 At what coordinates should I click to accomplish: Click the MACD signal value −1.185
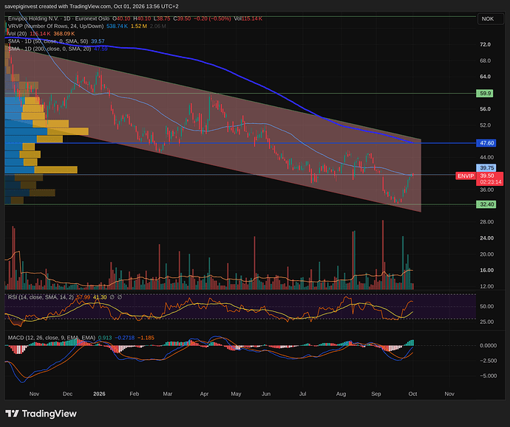(146, 338)
